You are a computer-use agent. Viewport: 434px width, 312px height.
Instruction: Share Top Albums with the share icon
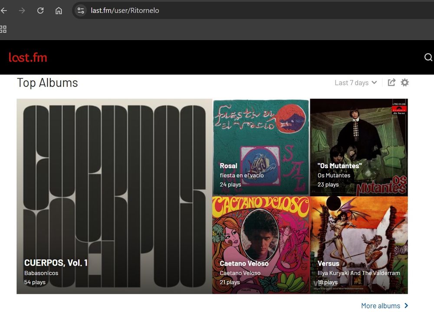[x=391, y=82]
